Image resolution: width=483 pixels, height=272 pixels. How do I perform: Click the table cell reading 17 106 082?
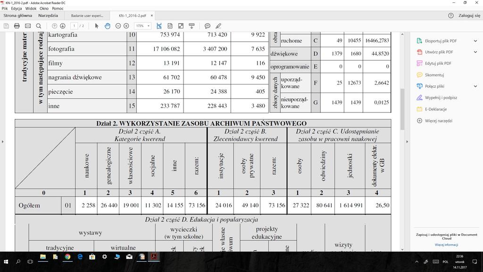160,49
